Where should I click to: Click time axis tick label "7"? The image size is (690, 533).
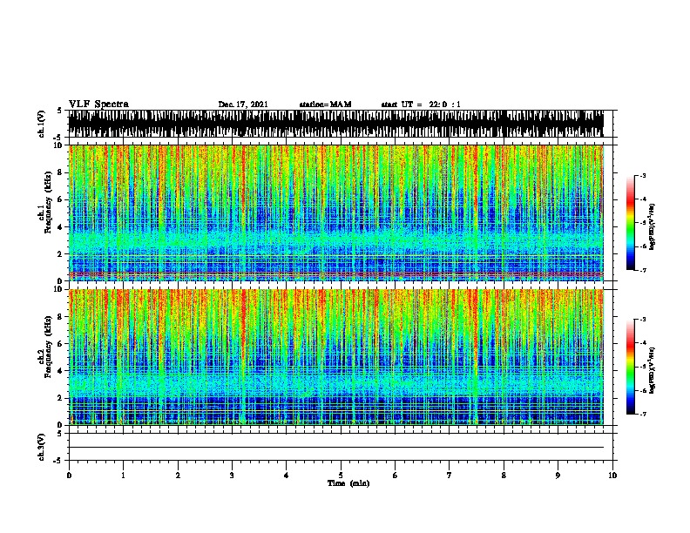450,476
